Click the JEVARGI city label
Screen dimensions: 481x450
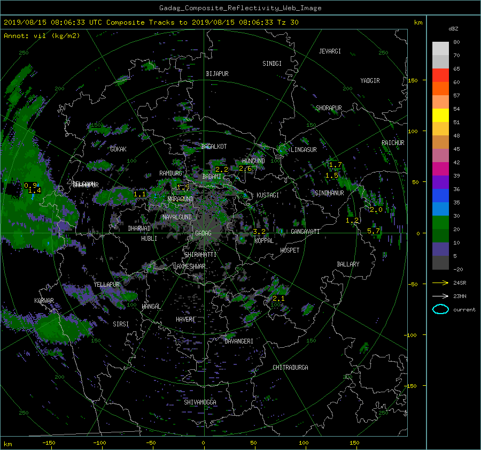click(330, 51)
